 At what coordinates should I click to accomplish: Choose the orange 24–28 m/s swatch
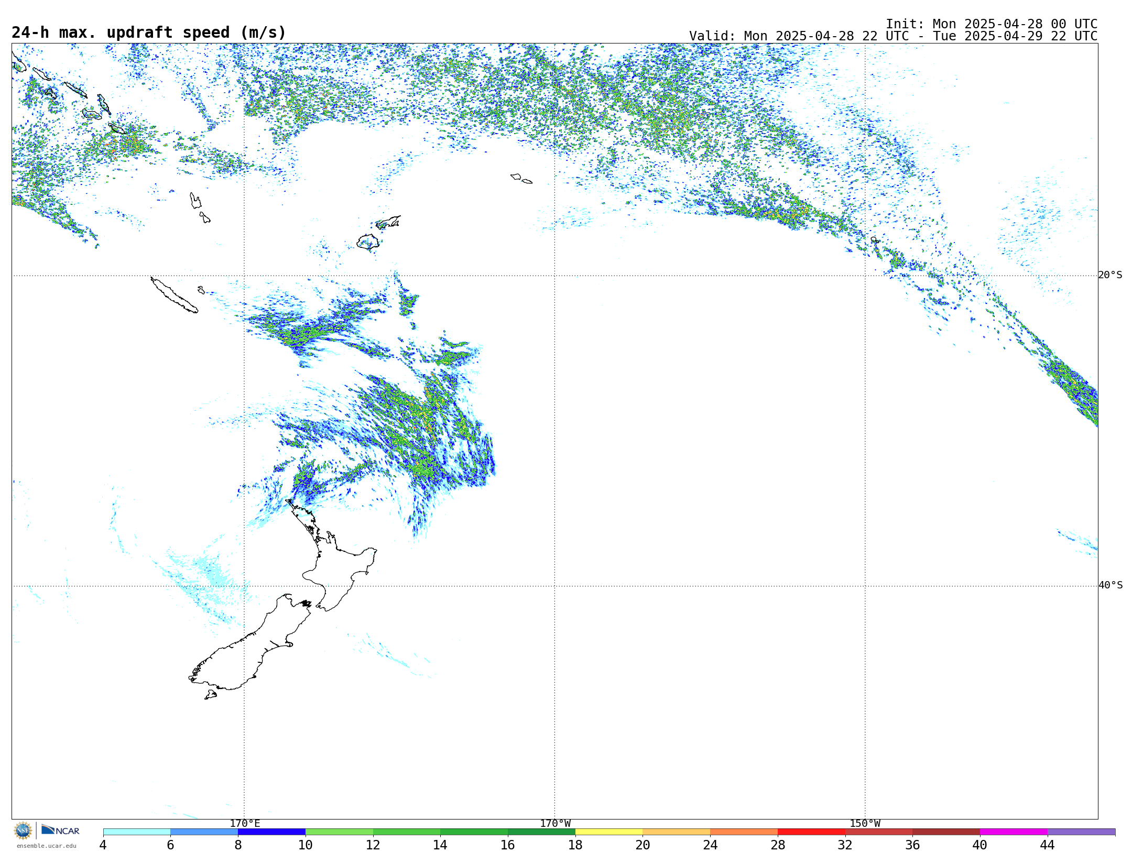[x=744, y=832]
